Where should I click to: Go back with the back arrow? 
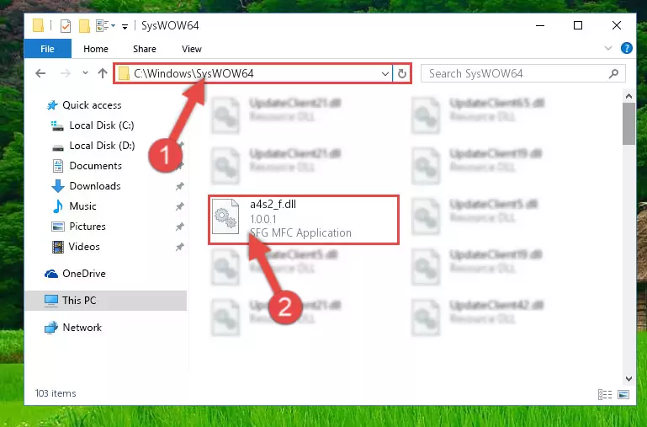[x=40, y=73]
